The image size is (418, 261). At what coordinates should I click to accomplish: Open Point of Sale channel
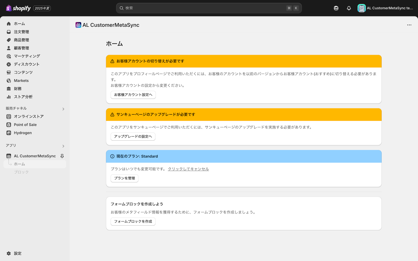coord(35,125)
